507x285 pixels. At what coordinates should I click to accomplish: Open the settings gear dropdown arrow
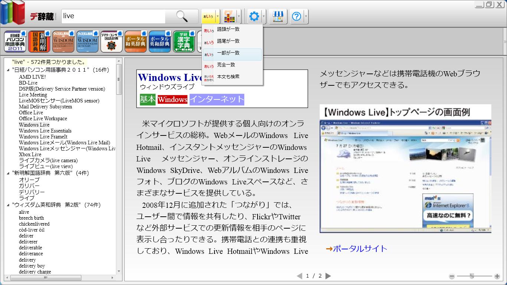coord(264,16)
